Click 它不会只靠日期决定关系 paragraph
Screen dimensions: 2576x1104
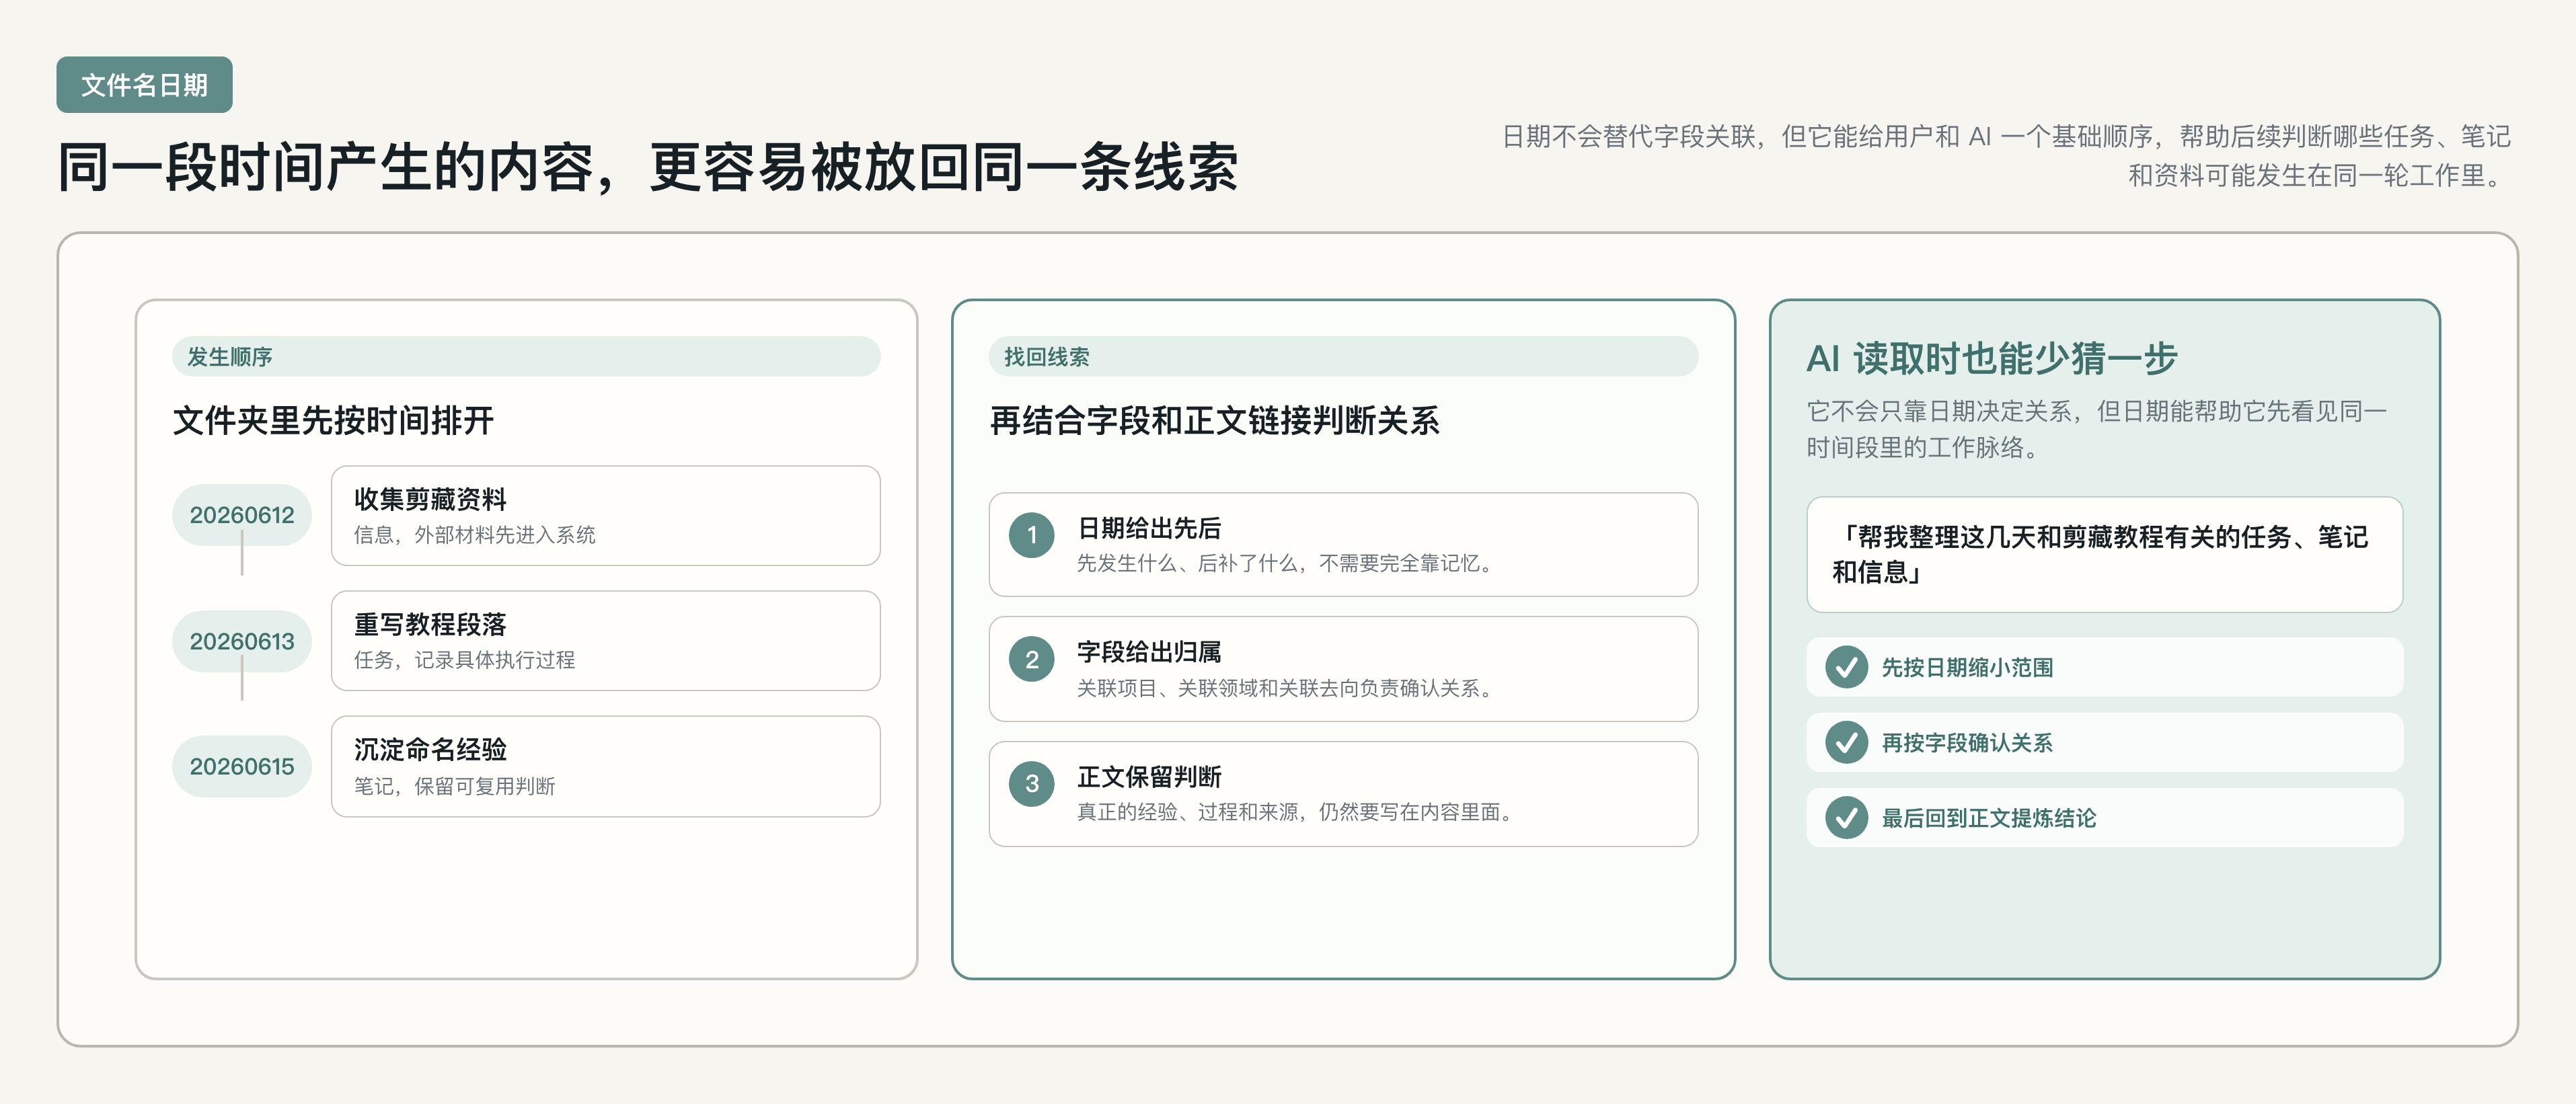pyautogui.click(x=2096, y=429)
